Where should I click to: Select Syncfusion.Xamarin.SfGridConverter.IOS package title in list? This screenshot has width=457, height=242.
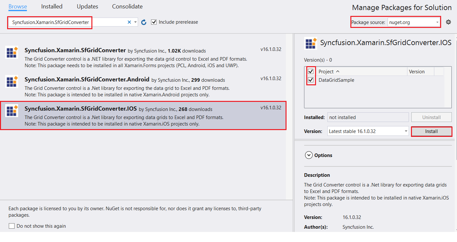81,109
